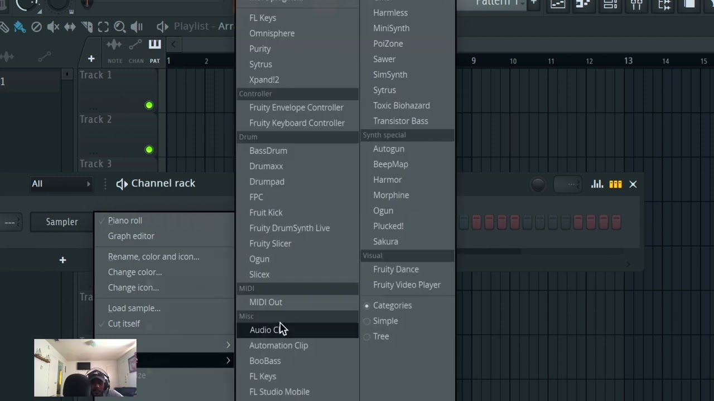714x401 pixels.
Task: Select Fruity Video Player under Visual
Action: pyautogui.click(x=407, y=285)
